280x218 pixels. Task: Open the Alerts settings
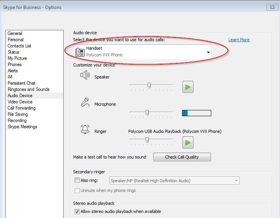click(x=13, y=71)
